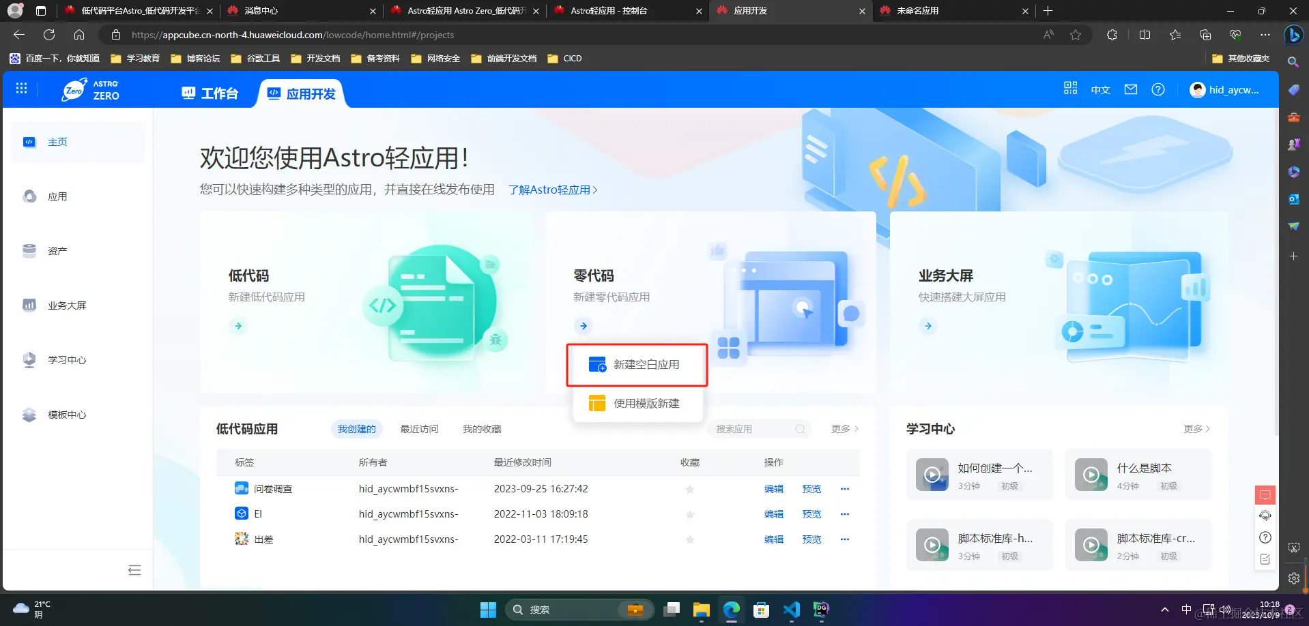Focus the 搜索应用 search field
1309x626 pixels.
pyautogui.click(x=759, y=429)
